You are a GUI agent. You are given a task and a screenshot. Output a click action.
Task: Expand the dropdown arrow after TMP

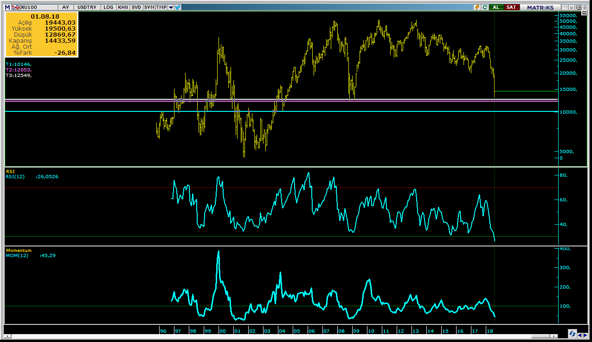coord(171,7)
